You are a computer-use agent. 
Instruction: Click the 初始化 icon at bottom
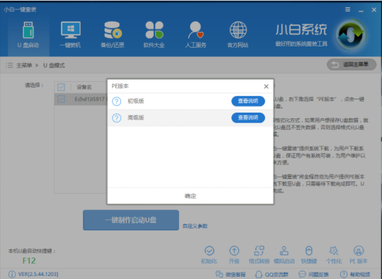pos(209,251)
